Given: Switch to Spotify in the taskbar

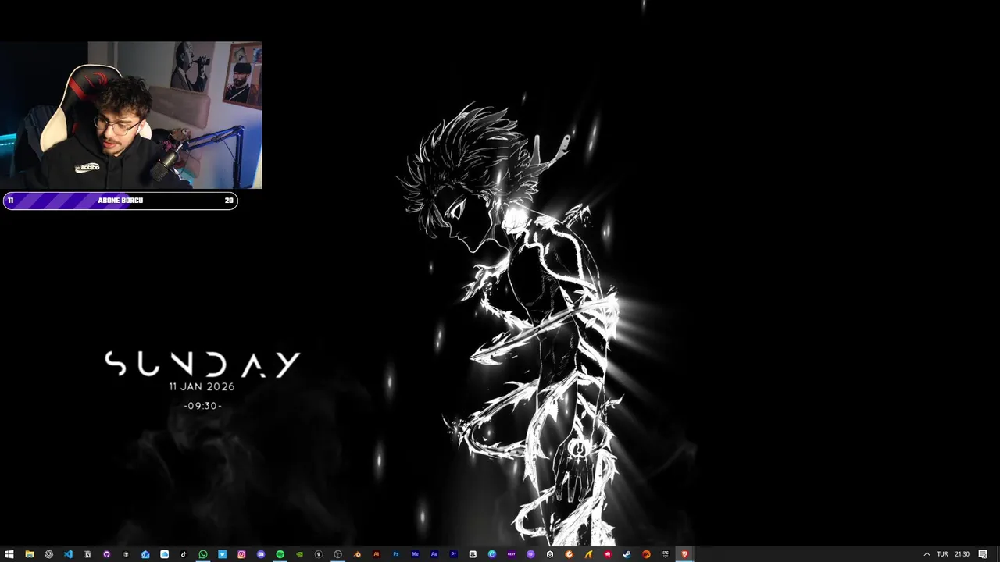Looking at the screenshot, I should tap(280, 554).
